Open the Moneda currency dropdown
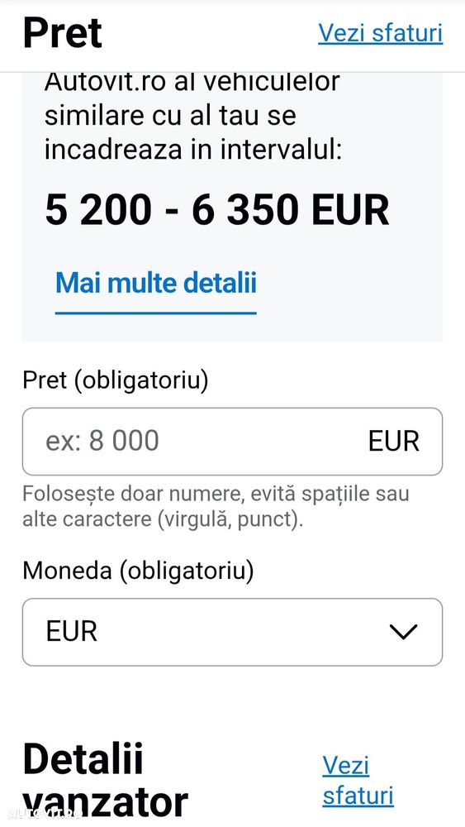 [232, 632]
